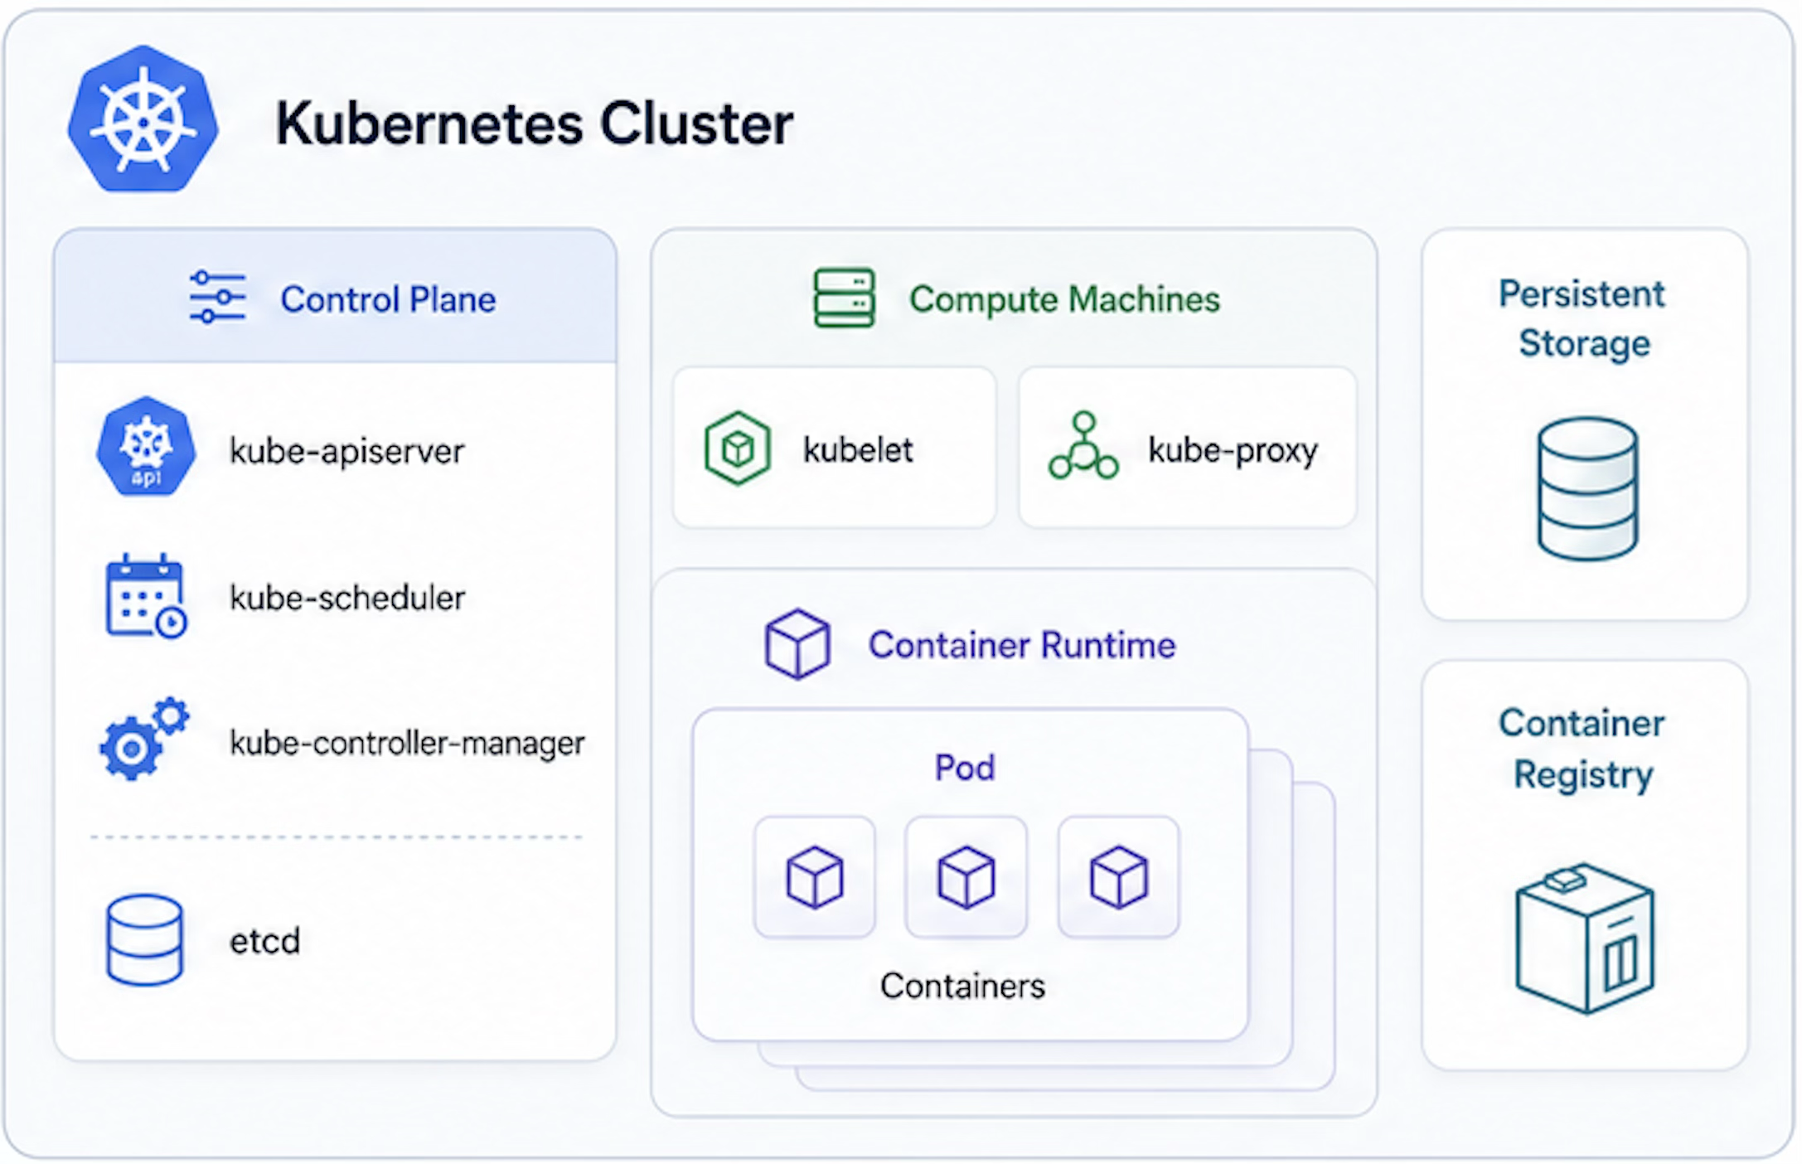Click the Container Runtime heading text
This screenshot has width=1802, height=1164.
coord(1022,645)
